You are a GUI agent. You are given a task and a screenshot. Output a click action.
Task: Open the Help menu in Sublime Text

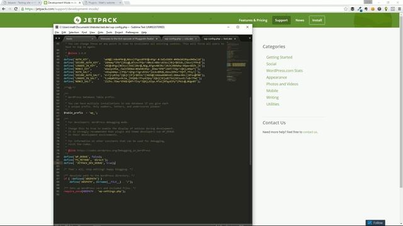pos(144,33)
